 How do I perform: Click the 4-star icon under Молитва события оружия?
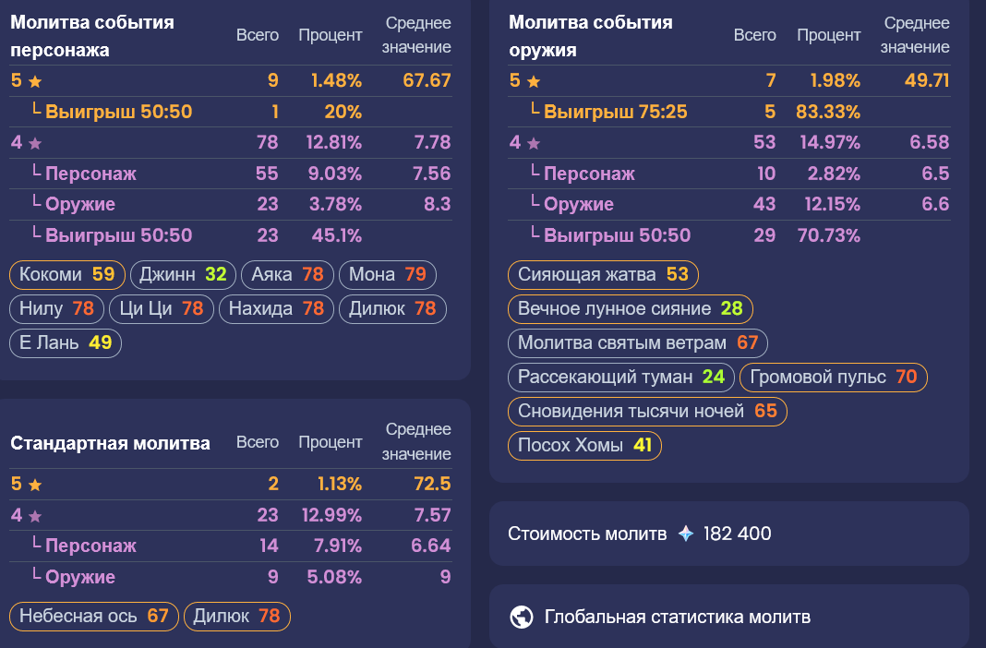534,143
